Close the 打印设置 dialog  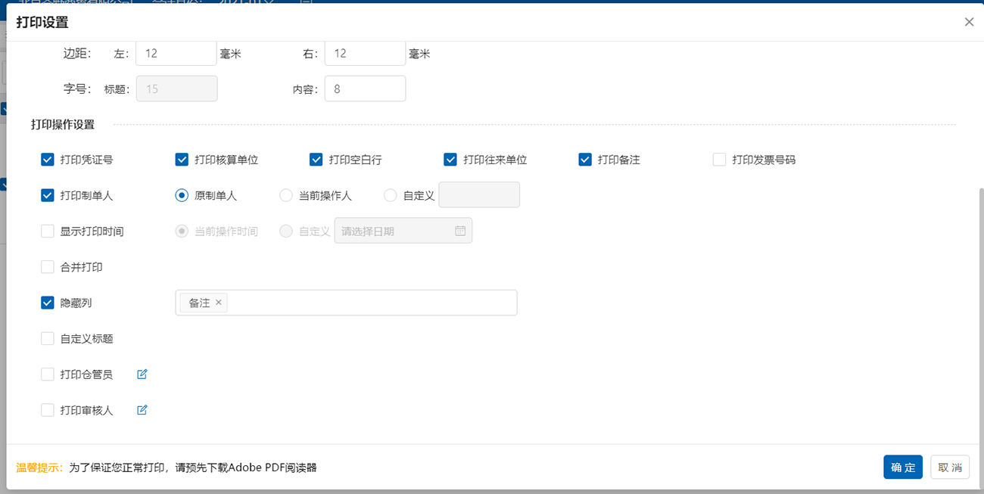point(969,22)
